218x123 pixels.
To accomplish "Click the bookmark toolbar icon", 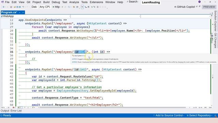I will click(98, 7).
